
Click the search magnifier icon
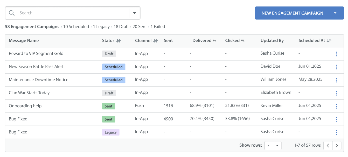pos(12,13)
